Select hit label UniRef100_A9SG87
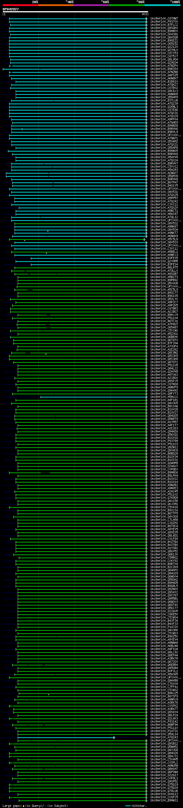 click(164, 274)
